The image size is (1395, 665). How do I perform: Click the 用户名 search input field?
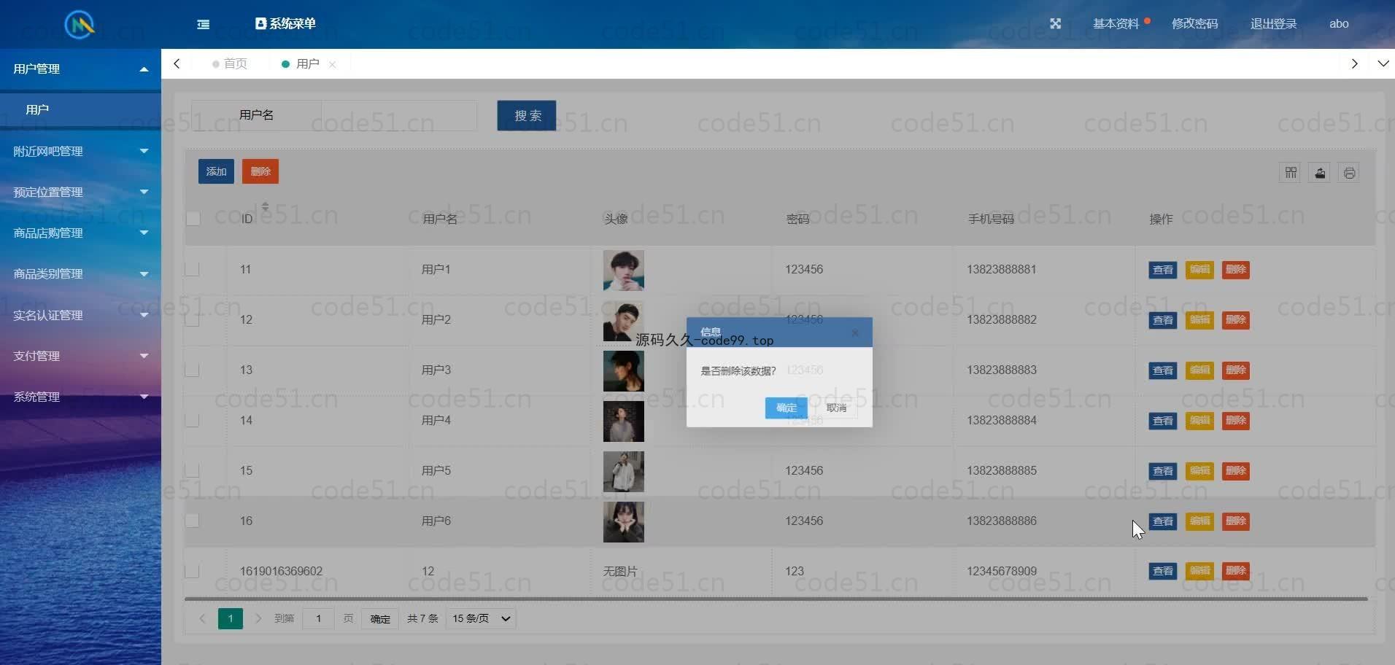pyautogui.click(x=398, y=115)
